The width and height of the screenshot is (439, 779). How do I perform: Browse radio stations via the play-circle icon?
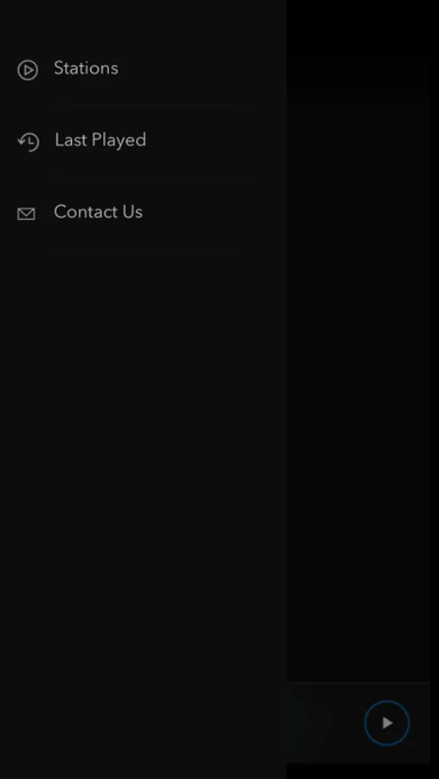(28, 70)
